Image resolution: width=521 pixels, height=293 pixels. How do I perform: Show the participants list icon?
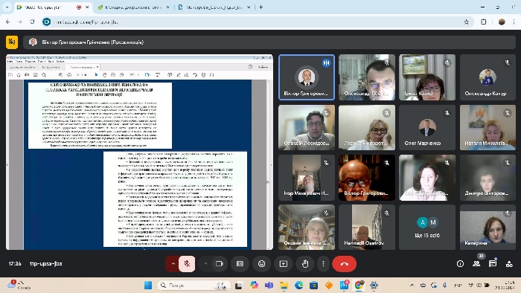pyautogui.click(x=476, y=264)
